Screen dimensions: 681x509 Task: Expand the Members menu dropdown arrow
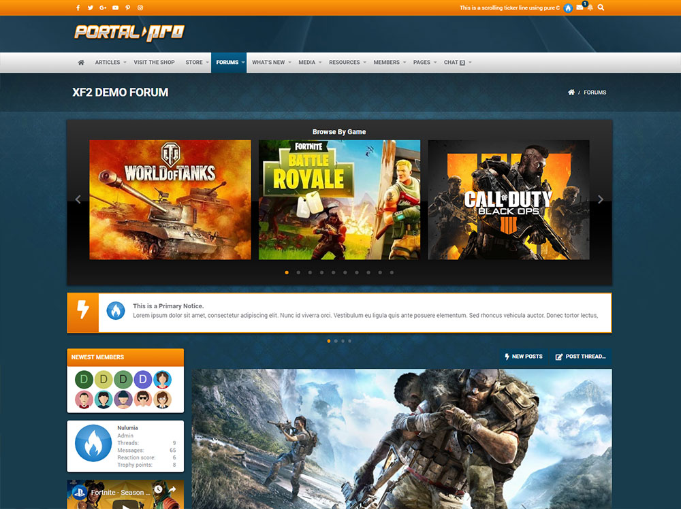point(405,63)
